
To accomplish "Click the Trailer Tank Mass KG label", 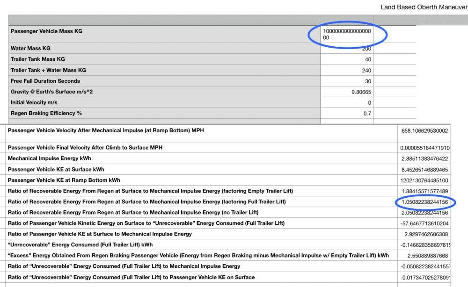I will pyautogui.click(x=37, y=59).
